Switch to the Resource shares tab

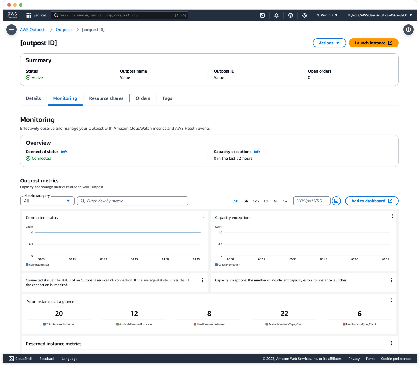click(x=106, y=98)
